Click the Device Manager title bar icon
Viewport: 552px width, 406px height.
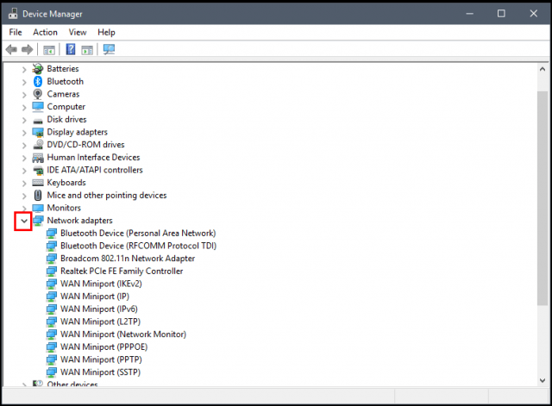point(13,14)
